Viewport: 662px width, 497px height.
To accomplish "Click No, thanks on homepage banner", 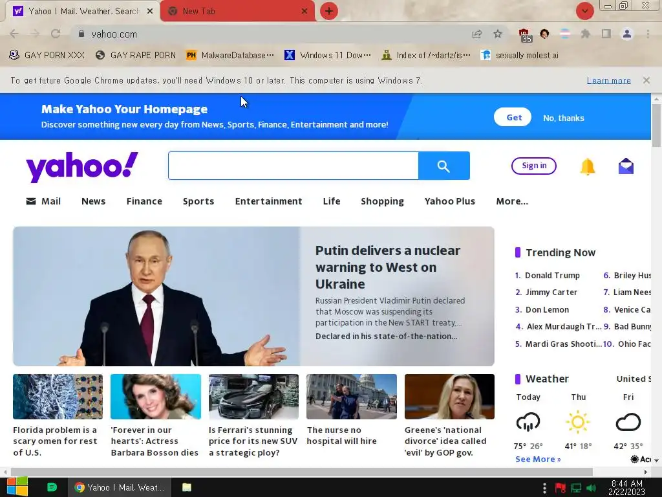I will click(564, 118).
